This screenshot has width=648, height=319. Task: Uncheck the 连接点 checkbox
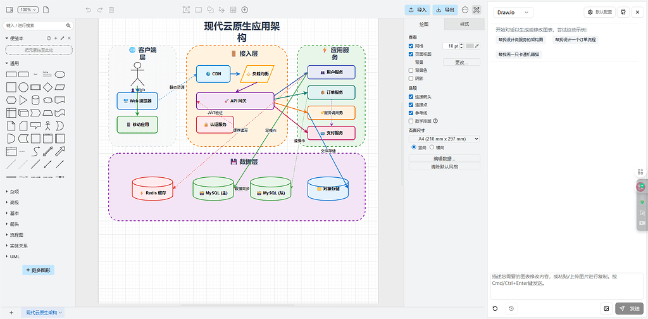tap(411, 105)
